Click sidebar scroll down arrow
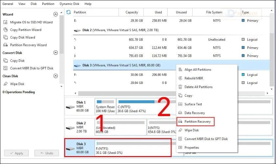 click(x=61, y=86)
